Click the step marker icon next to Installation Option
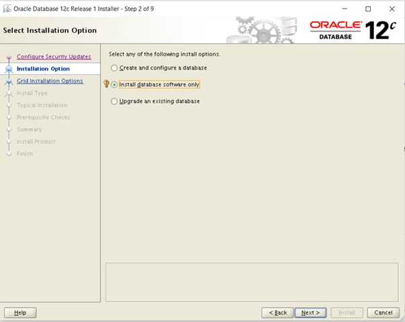This screenshot has width=405, height=322. [x=9, y=69]
